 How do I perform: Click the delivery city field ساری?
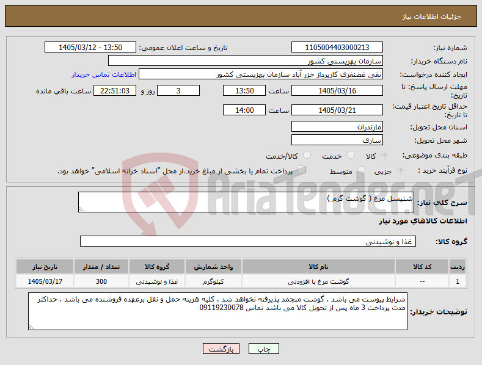[x=337, y=140]
